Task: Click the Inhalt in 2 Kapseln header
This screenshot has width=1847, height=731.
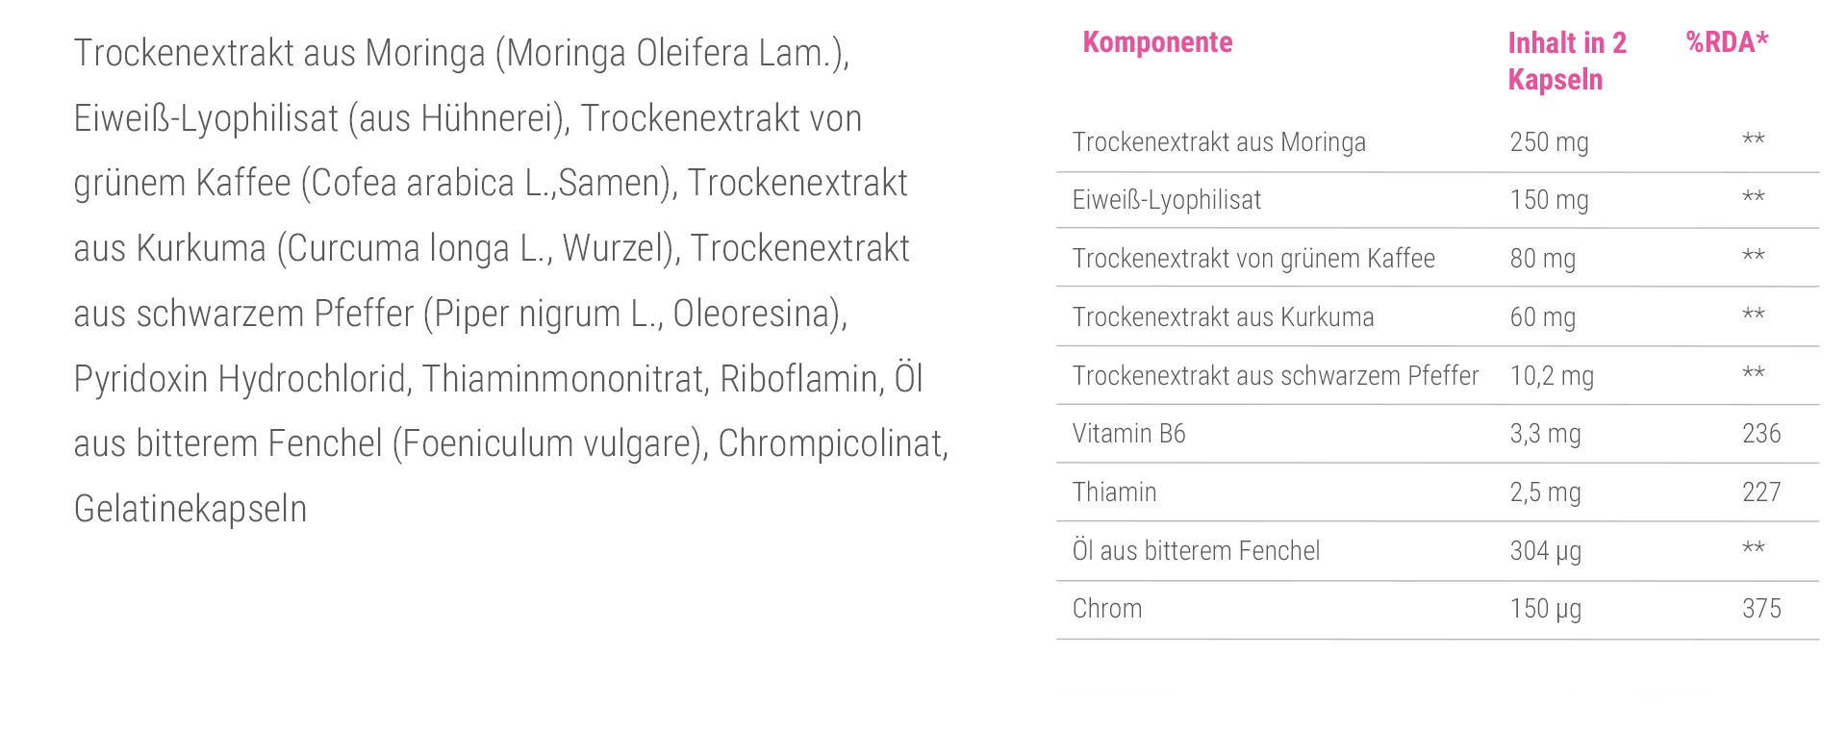Action: 1566,61
